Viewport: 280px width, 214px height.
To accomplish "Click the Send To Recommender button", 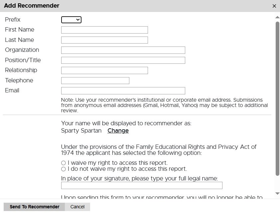I will tap(34, 206).
